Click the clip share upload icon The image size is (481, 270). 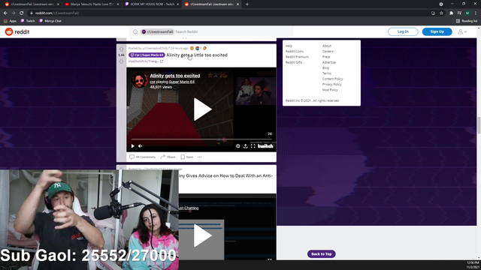click(x=246, y=146)
